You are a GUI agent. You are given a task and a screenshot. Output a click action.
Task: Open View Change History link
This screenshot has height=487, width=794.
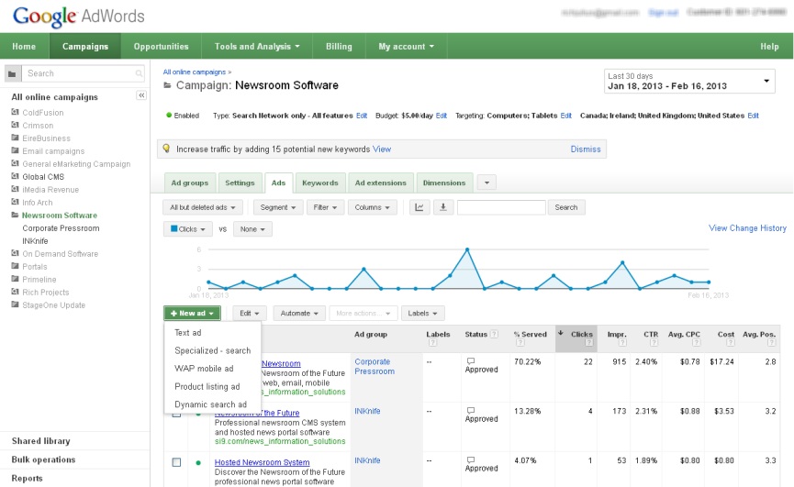[747, 228]
